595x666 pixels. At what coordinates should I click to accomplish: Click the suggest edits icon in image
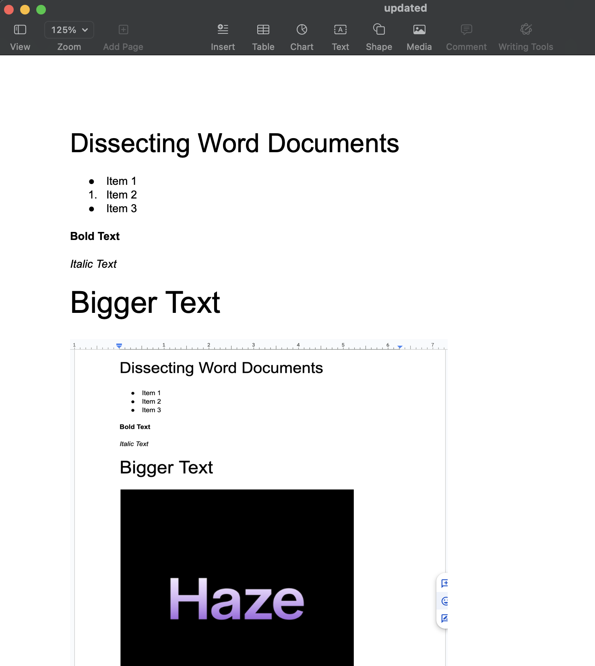click(x=444, y=618)
